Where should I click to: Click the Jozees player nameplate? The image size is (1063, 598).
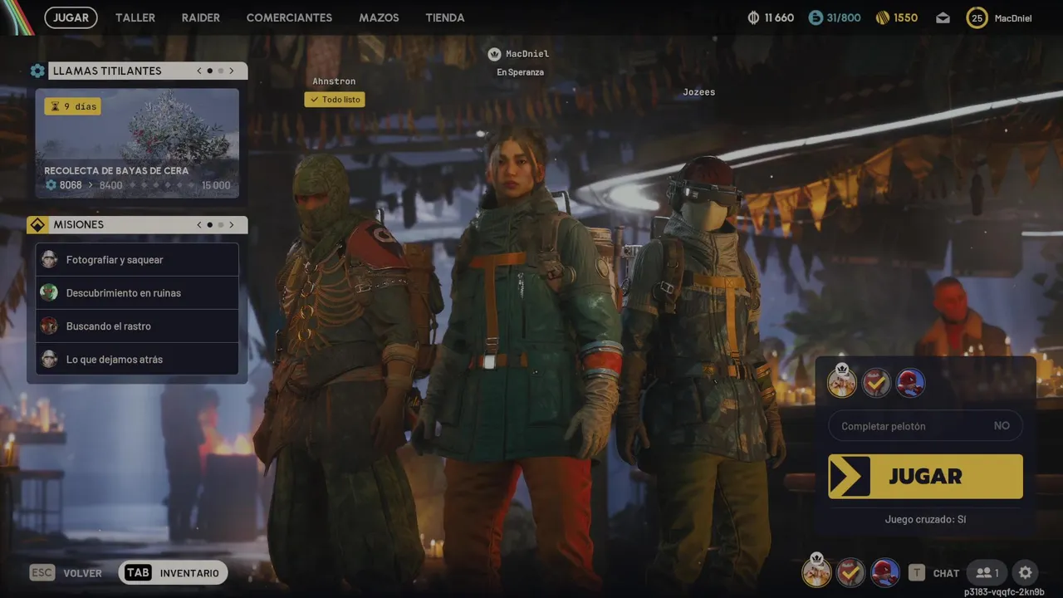pyautogui.click(x=698, y=92)
